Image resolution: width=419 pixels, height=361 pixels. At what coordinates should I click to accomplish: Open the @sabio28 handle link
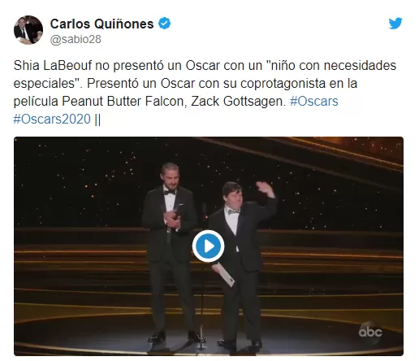tap(76, 39)
